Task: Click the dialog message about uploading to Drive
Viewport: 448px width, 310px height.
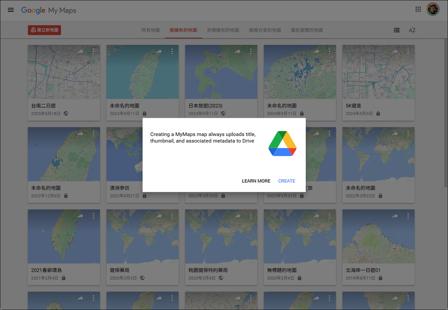Action: pyautogui.click(x=203, y=137)
